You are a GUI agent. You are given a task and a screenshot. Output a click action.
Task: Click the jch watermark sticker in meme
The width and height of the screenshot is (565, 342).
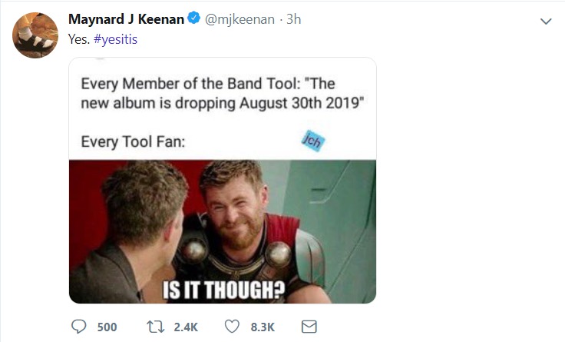(312, 141)
